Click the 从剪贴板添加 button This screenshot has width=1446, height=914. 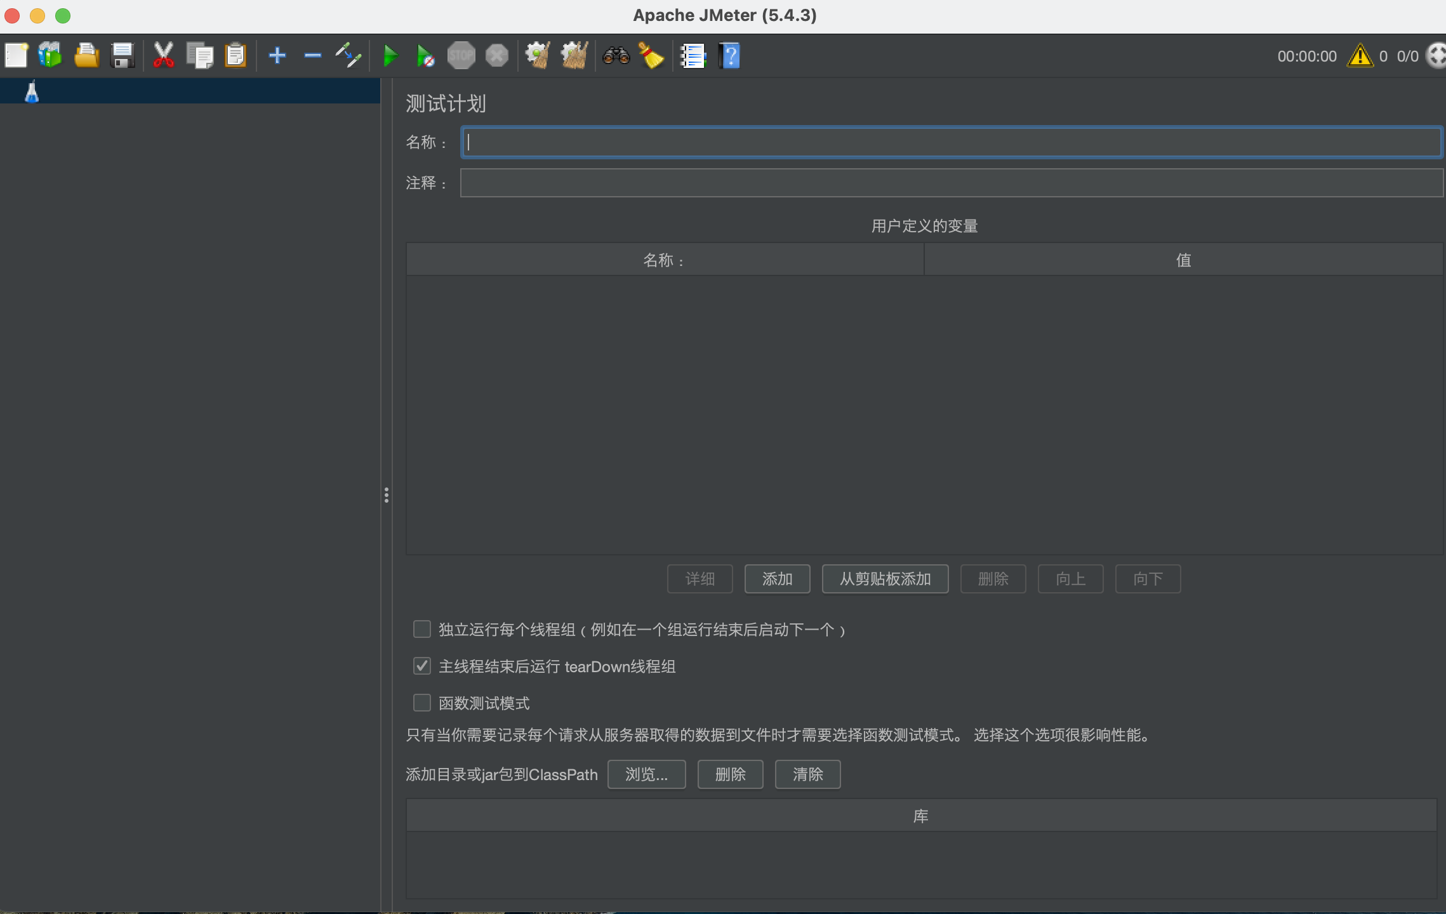tap(885, 579)
